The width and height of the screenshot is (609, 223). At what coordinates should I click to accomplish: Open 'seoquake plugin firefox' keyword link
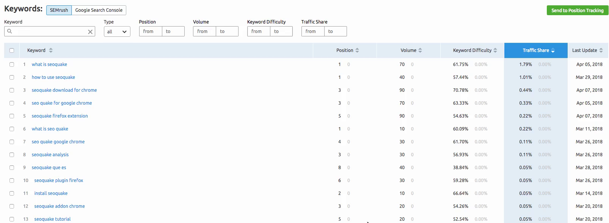[59, 181]
